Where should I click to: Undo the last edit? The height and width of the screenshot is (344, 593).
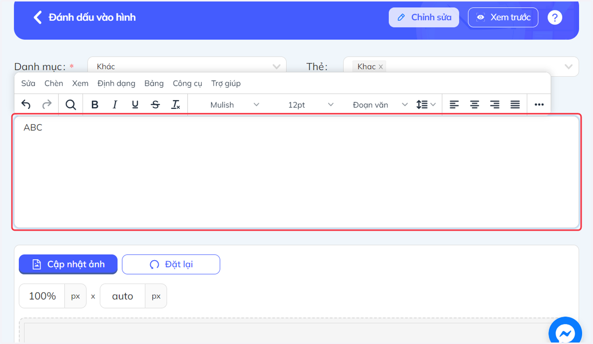pos(26,104)
